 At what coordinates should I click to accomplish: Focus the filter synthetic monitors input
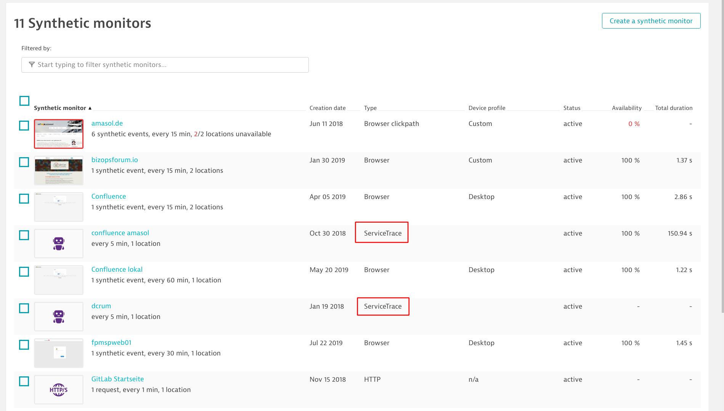[x=165, y=65]
